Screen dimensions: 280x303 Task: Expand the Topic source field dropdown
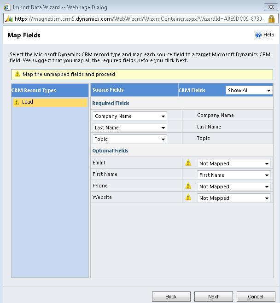pyautogui.click(x=130, y=139)
